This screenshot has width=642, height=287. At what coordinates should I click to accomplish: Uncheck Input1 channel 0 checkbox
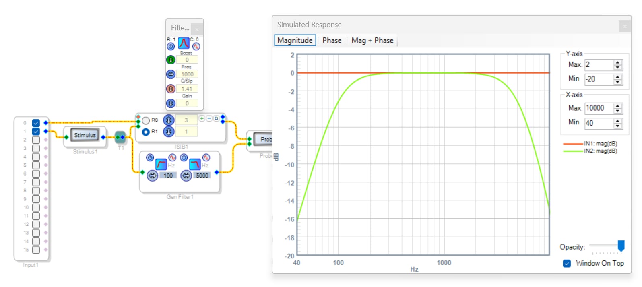pyautogui.click(x=36, y=123)
